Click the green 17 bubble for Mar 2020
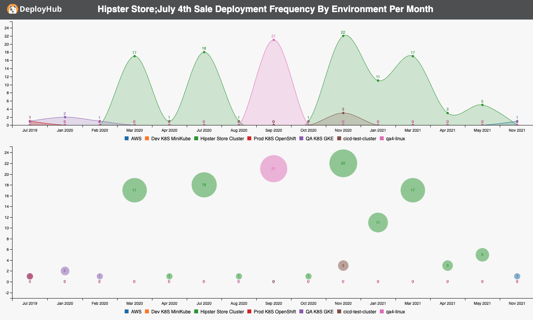The height and width of the screenshot is (320, 533). [x=134, y=190]
